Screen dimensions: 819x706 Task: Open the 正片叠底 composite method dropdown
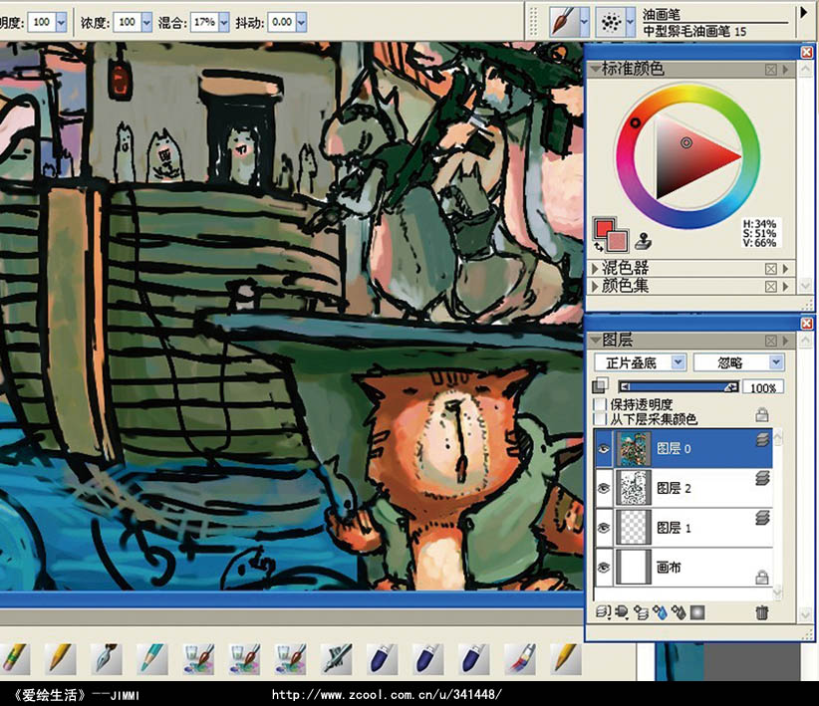point(640,362)
